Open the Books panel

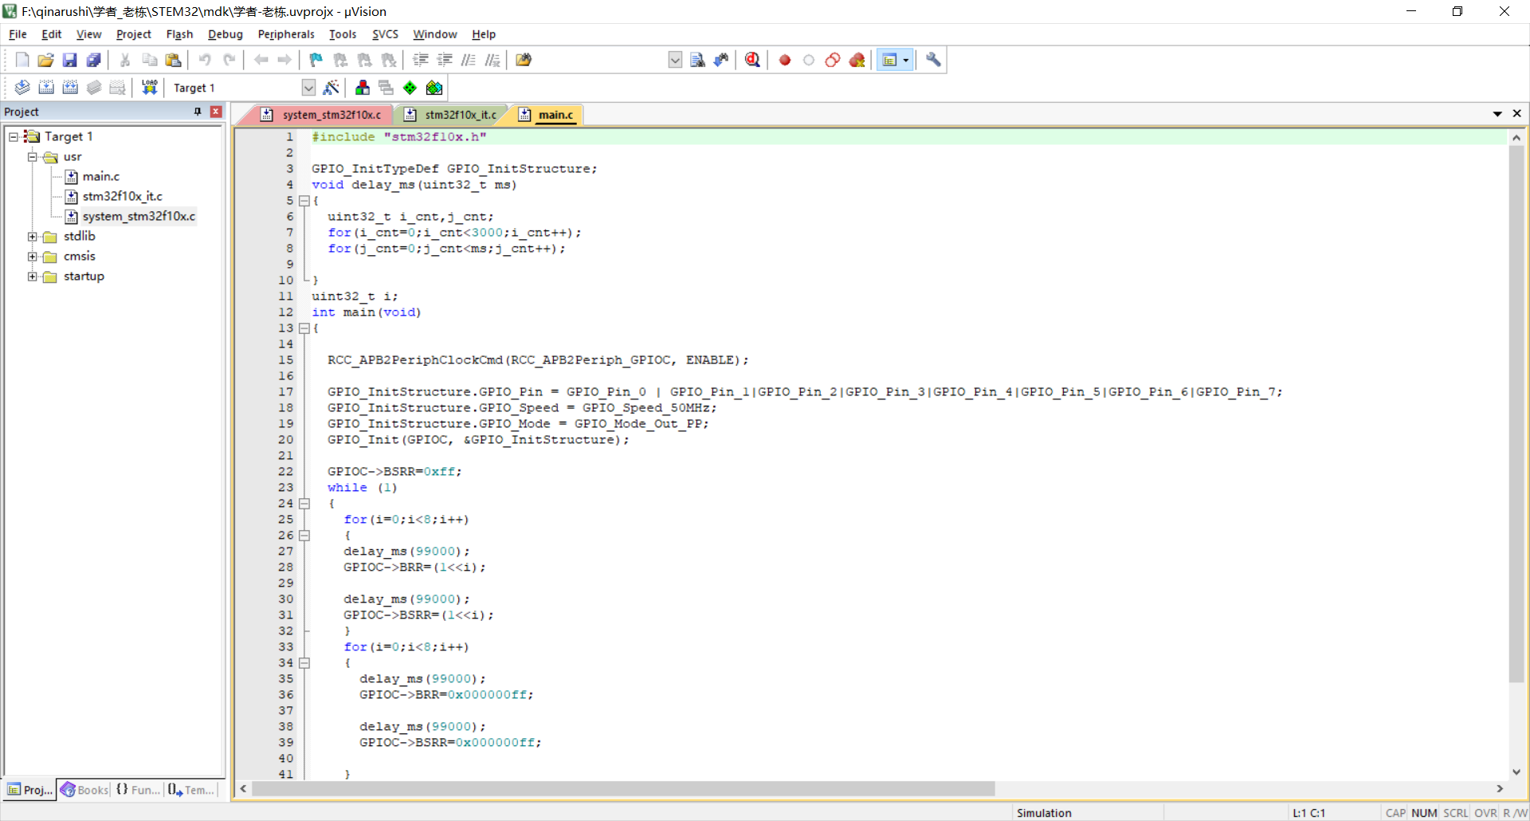tap(84, 790)
